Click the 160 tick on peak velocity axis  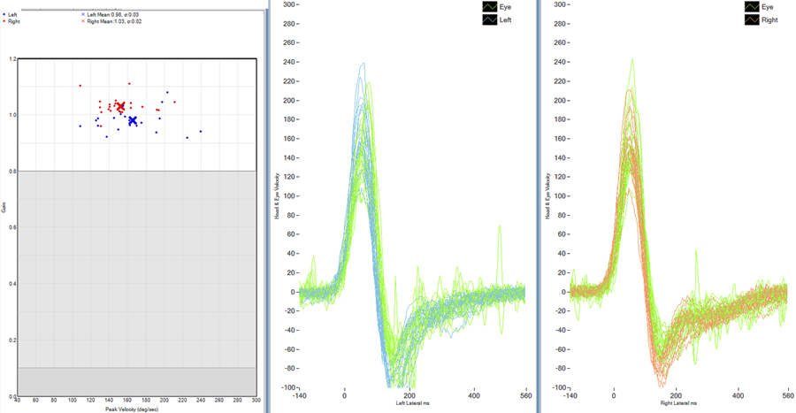pos(127,401)
